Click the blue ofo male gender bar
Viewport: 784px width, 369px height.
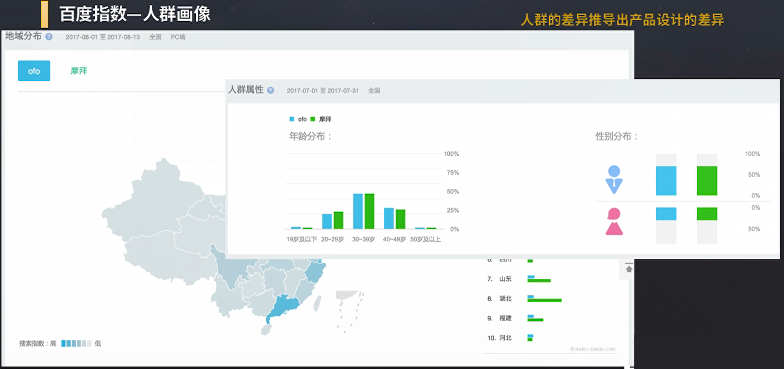[x=666, y=181]
